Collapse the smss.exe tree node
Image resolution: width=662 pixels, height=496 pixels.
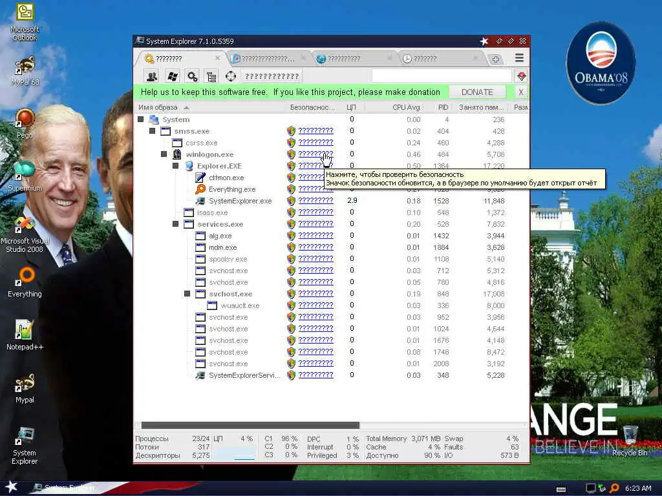click(x=153, y=130)
